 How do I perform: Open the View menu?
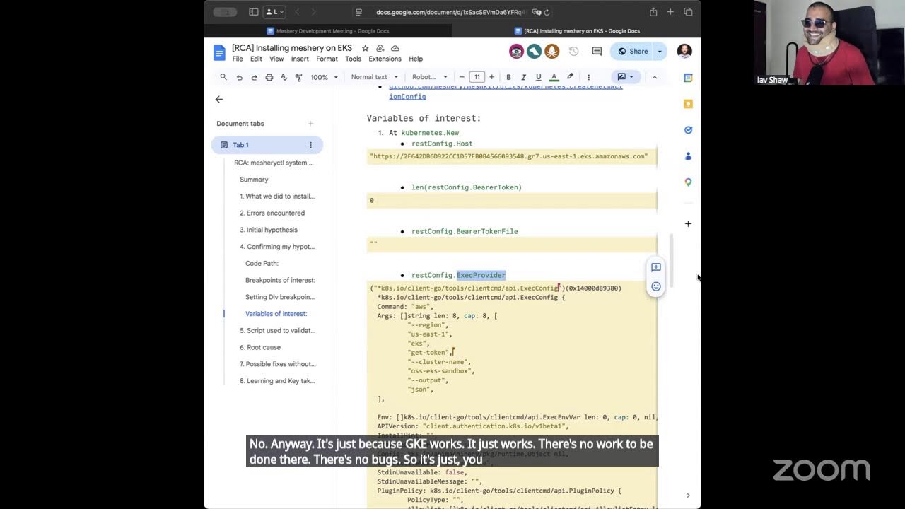tap(276, 59)
